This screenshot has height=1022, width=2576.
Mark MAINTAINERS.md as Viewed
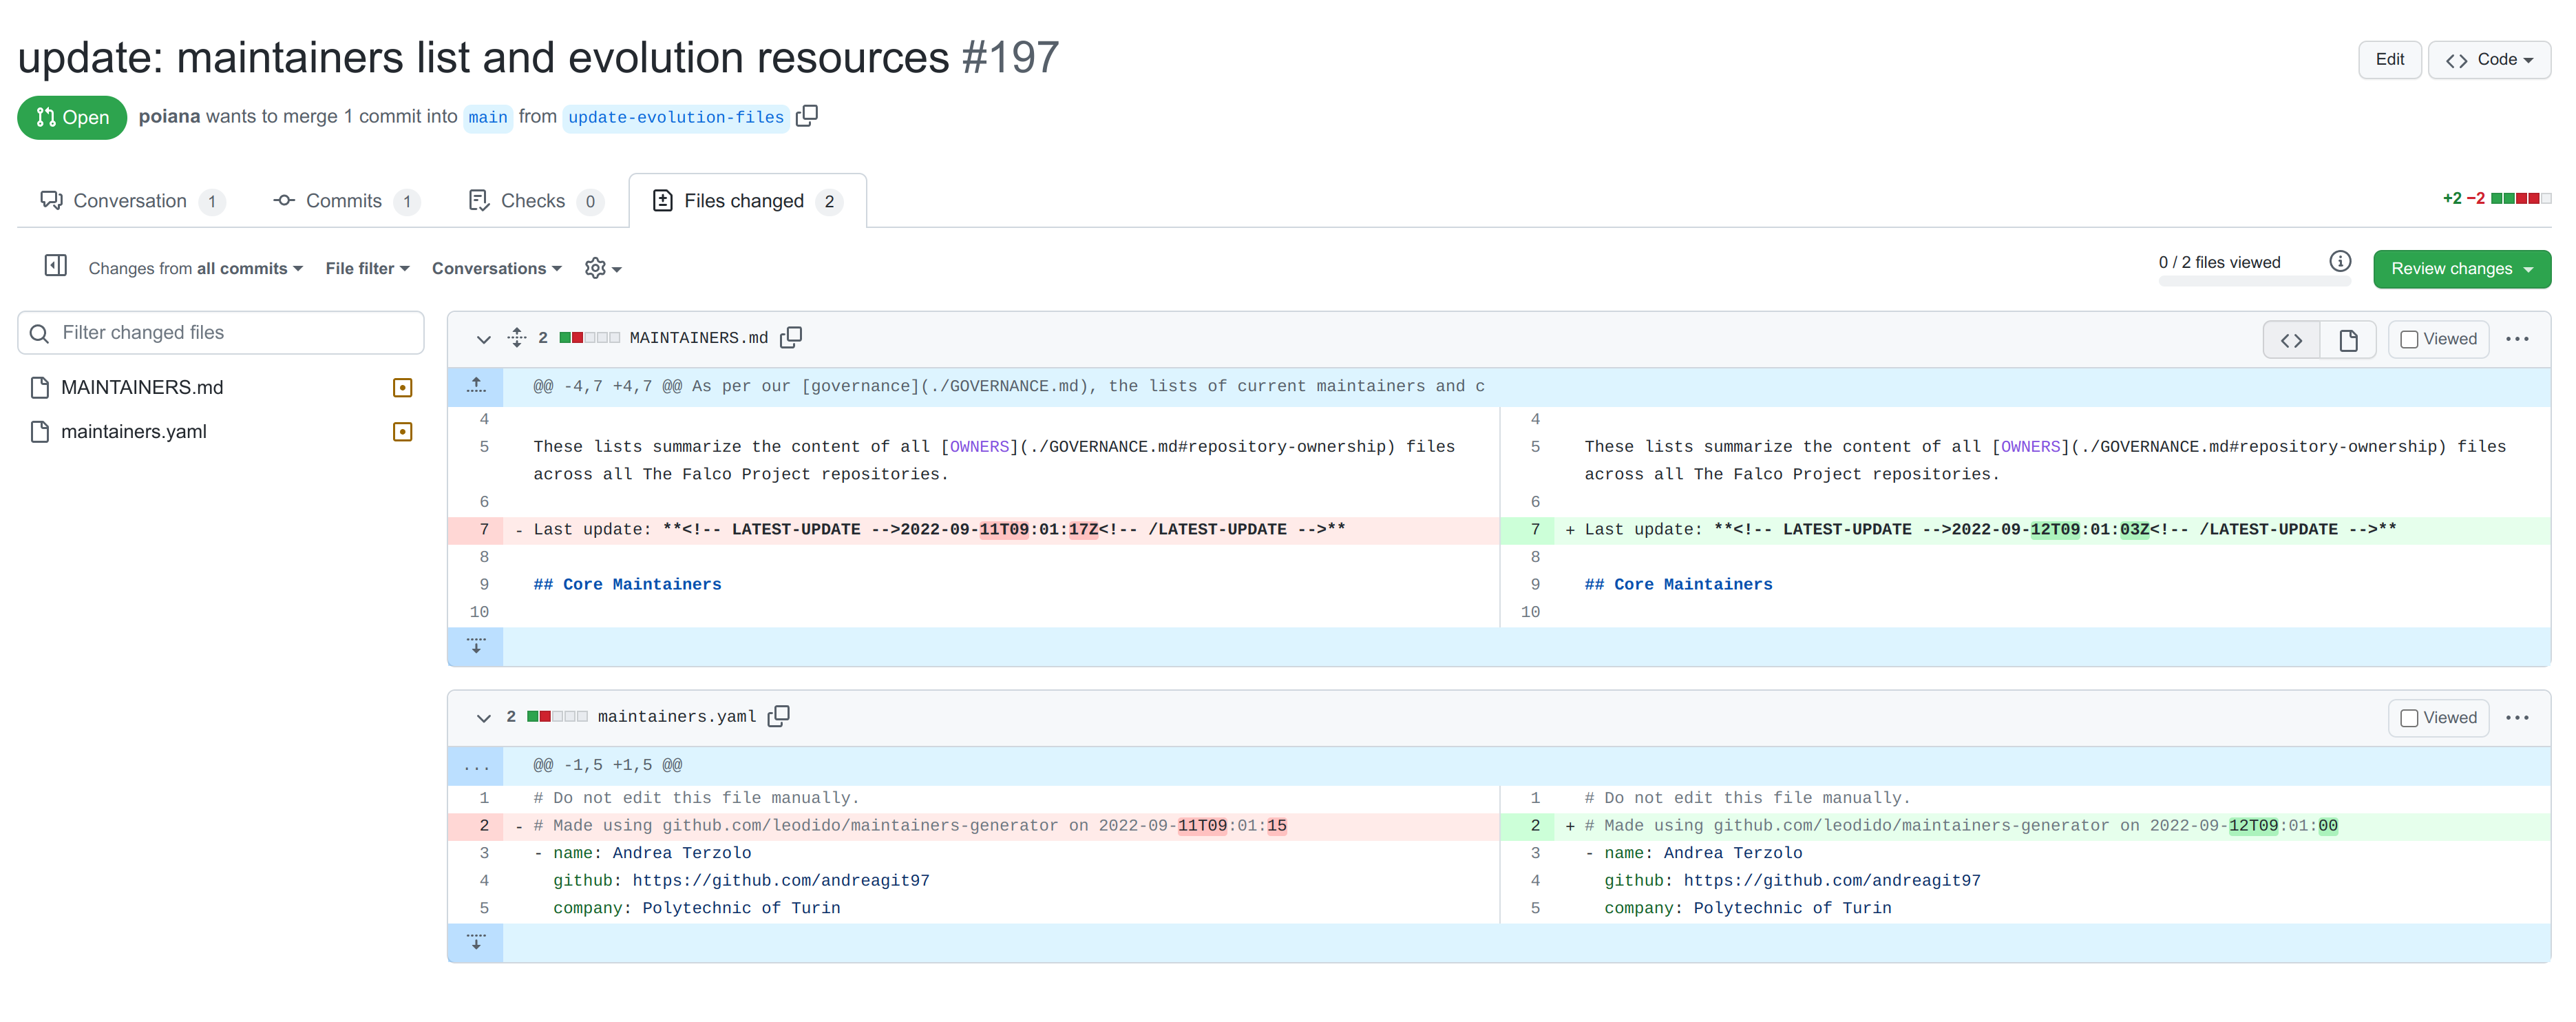pos(2411,339)
